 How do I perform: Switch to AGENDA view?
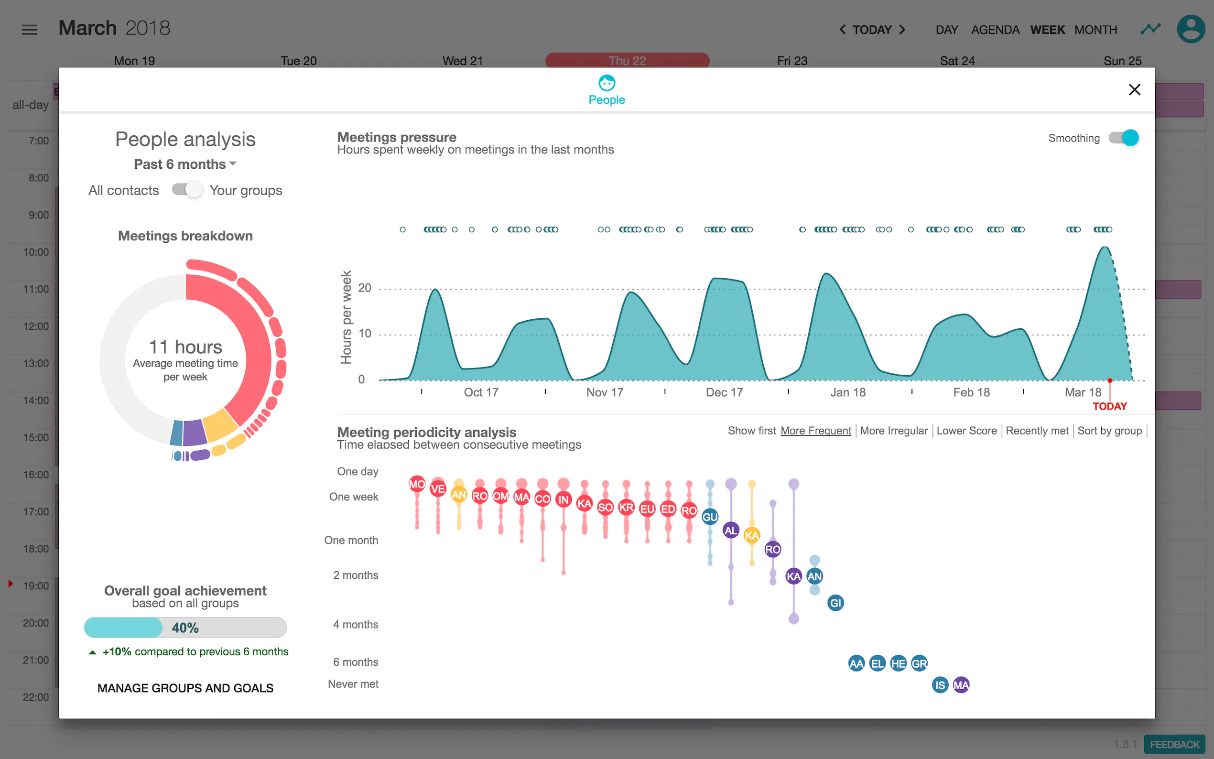995,30
